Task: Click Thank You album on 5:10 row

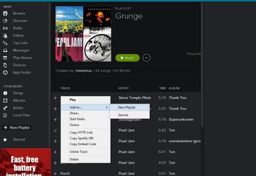Action: coord(177,98)
